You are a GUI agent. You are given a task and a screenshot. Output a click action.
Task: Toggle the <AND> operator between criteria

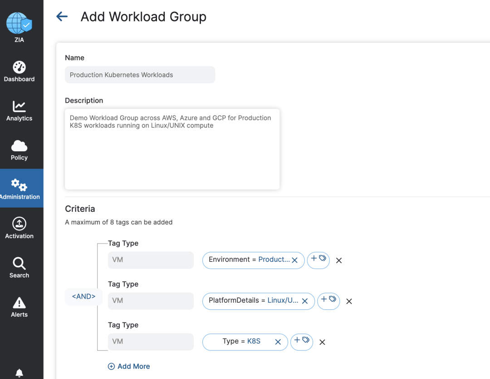point(83,296)
